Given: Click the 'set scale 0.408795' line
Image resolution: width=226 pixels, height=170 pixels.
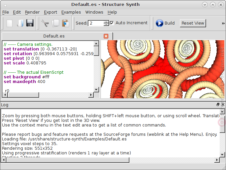Looking at the screenshot, I should (x=25, y=63).
